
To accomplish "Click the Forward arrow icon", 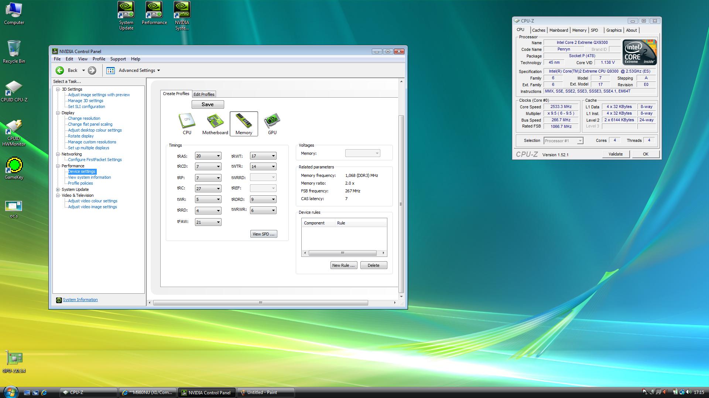I will (x=92, y=70).
